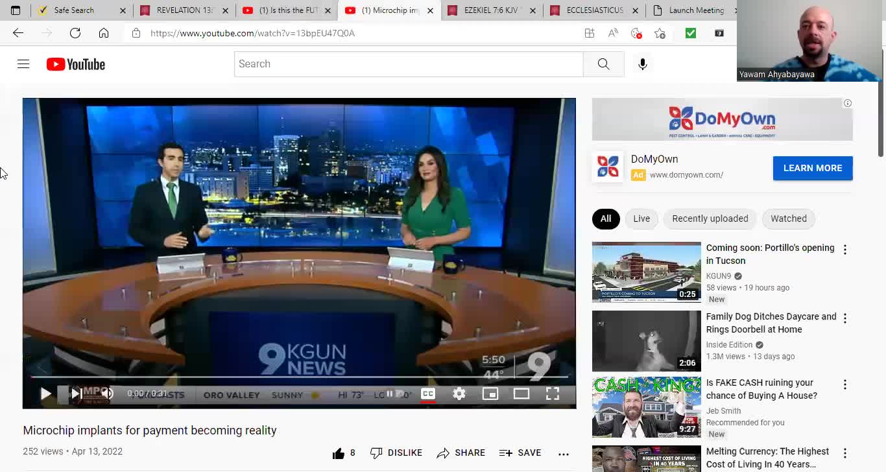Close the EZEKIEL 7:6 tab
Image resolution: width=886 pixels, height=472 pixels.
coord(533,10)
